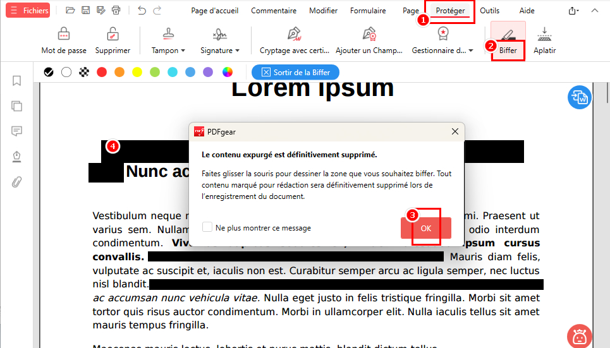Click the save floppy disk icon
Viewport: 610px width, 348px height.
(85, 11)
